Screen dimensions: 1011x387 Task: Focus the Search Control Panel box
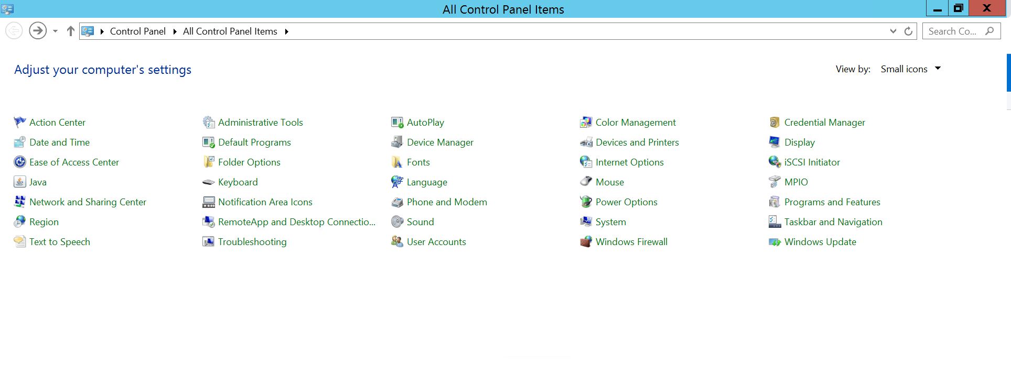click(x=961, y=31)
